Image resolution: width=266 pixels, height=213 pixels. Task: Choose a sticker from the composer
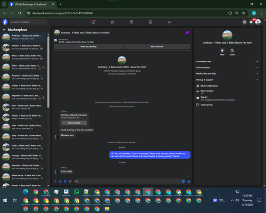click(x=65, y=181)
